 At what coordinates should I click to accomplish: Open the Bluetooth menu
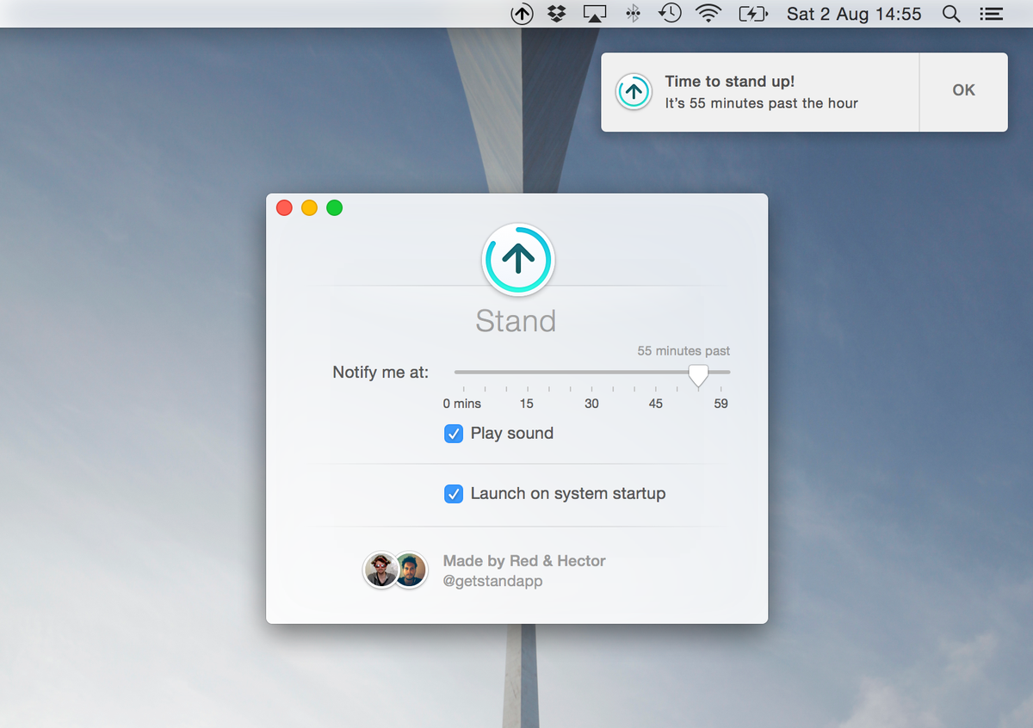click(x=632, y=14)
